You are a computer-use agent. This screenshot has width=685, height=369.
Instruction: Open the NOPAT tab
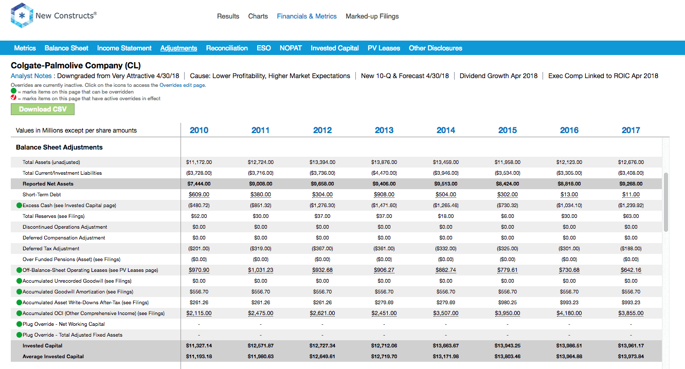pyautogui.click(x=291, y=48)
